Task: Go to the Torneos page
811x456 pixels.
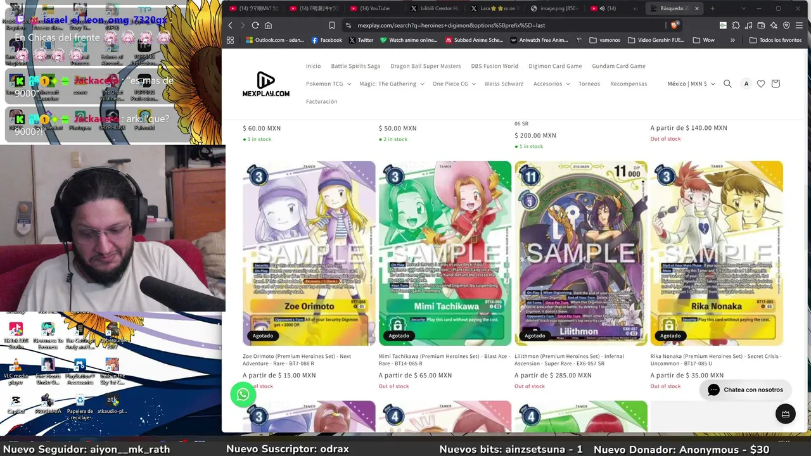Action: tap(589, 84)
